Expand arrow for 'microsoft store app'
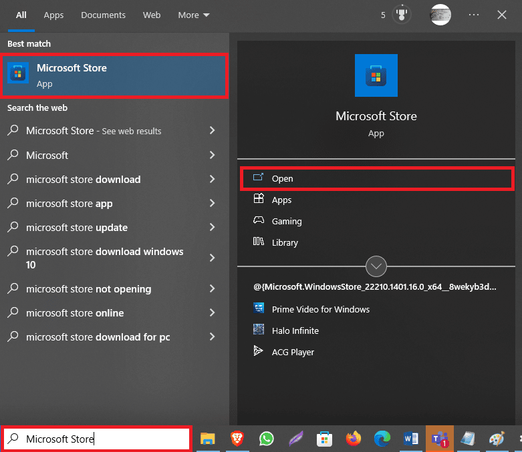This screenshot has height=452, width=522. tap(212, 203)
